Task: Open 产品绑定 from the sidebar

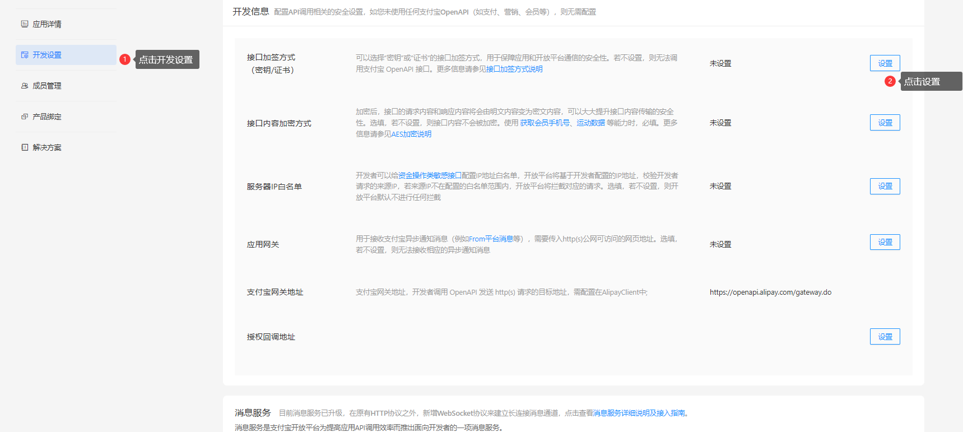Action: [x=47, y=117]
